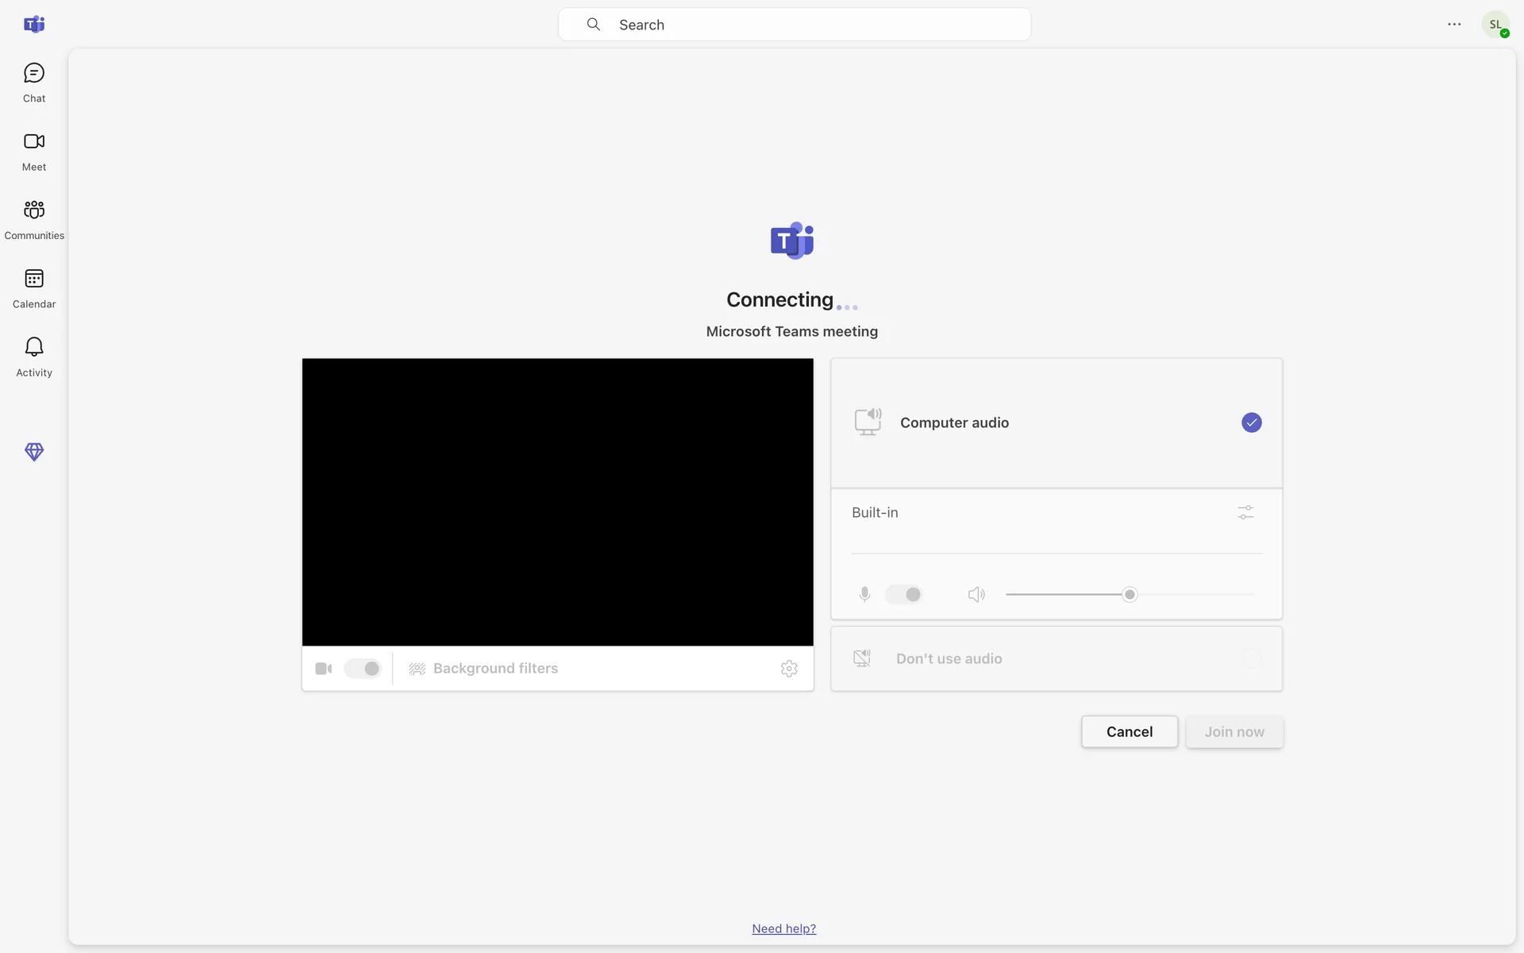The image size is (1524, 953).
Task: Open the Calendar view
Action: pyautogui.click(x=34, y=288)
